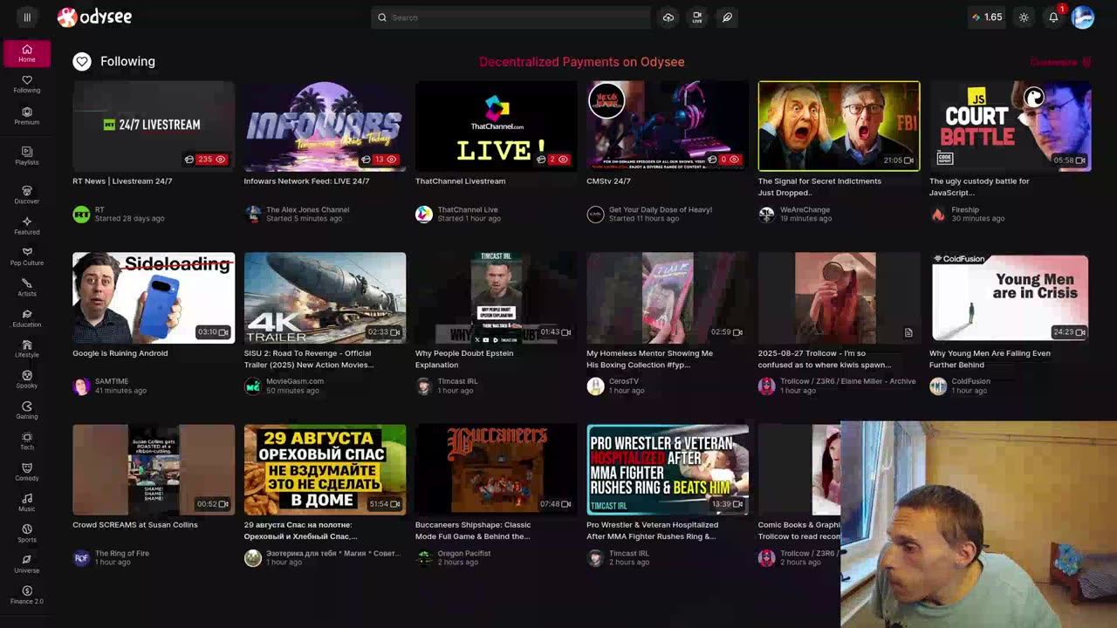Open Featured in the sidebar

pos(27,226)
